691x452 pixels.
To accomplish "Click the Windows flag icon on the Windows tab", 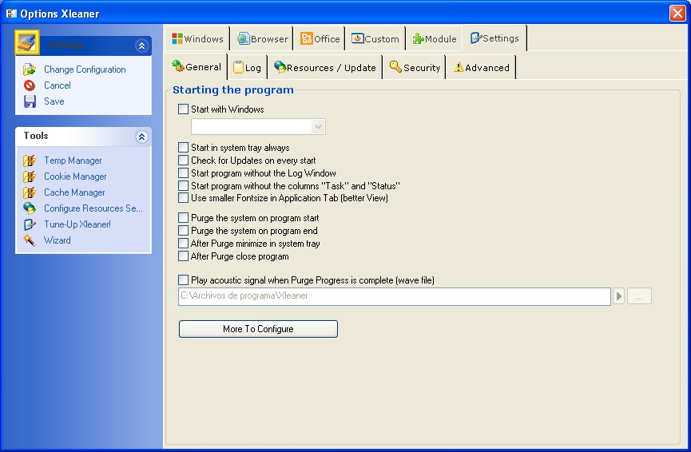I will 177,39.
